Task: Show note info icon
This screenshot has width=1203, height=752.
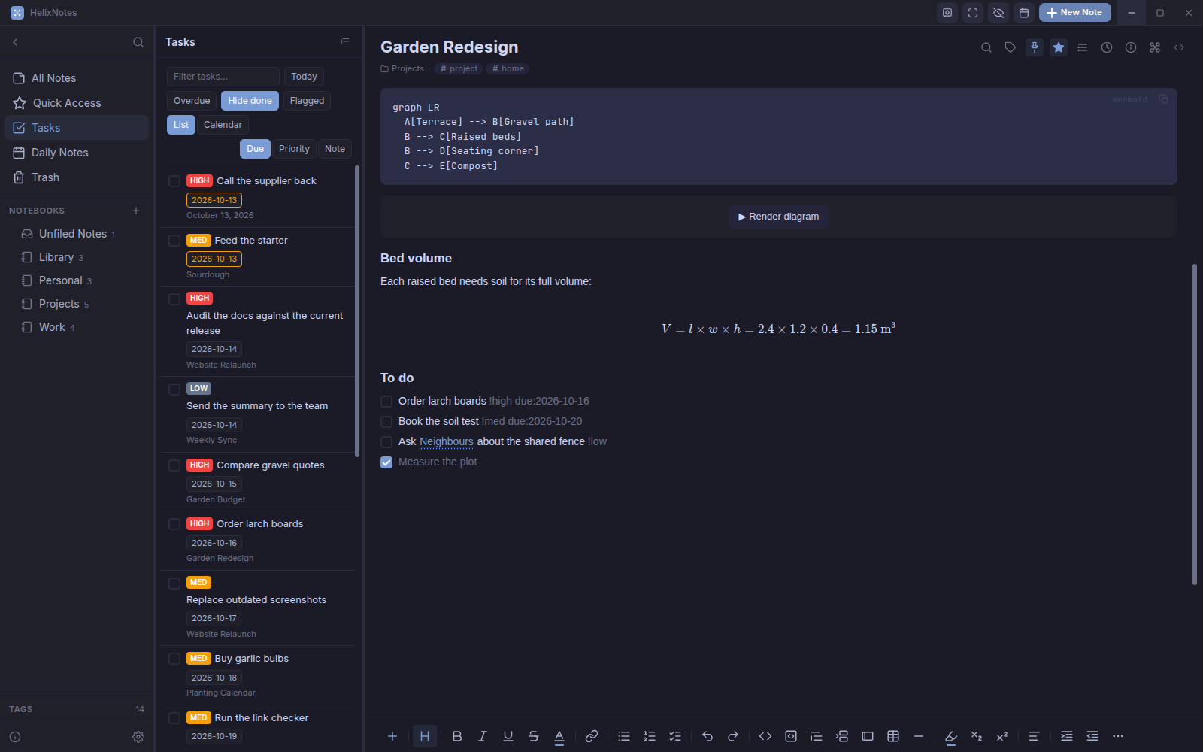Action: 1131,47
